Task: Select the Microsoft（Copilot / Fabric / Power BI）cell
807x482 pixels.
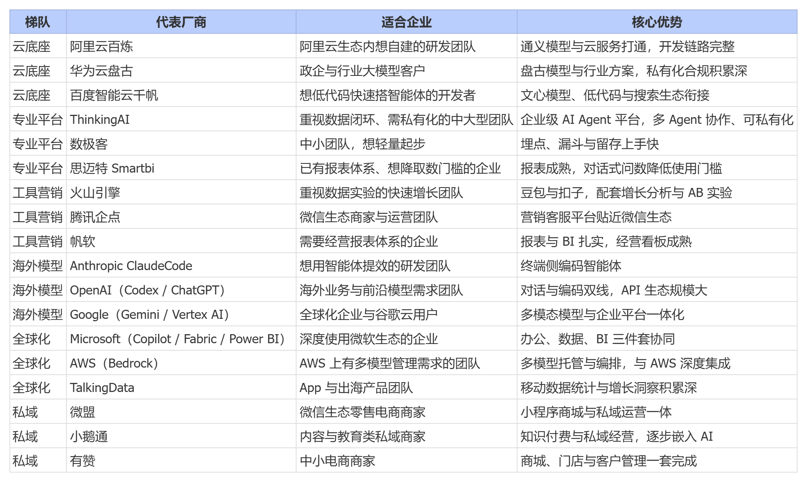Action: [x=181, y=339]
